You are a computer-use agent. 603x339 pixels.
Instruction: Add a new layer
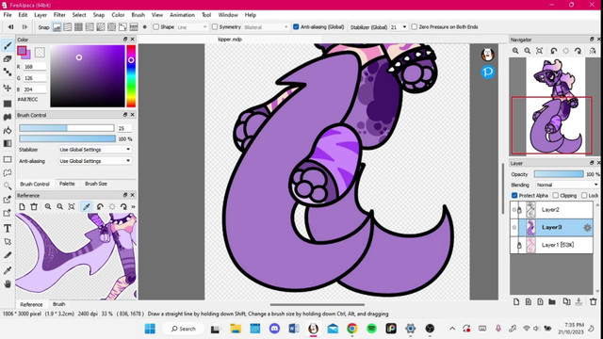click(x=516, y=302)
